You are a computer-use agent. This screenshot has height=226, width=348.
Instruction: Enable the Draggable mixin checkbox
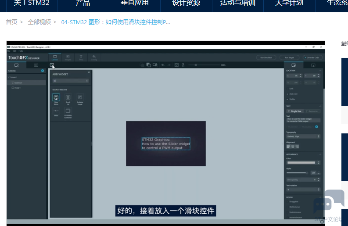click(x=287, y=202)
